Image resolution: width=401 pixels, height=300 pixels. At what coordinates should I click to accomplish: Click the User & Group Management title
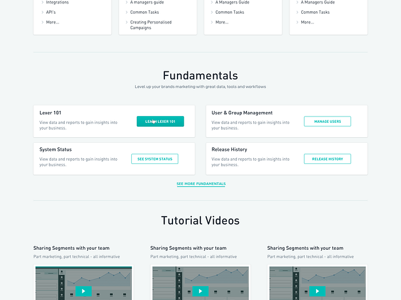point(242,113)
